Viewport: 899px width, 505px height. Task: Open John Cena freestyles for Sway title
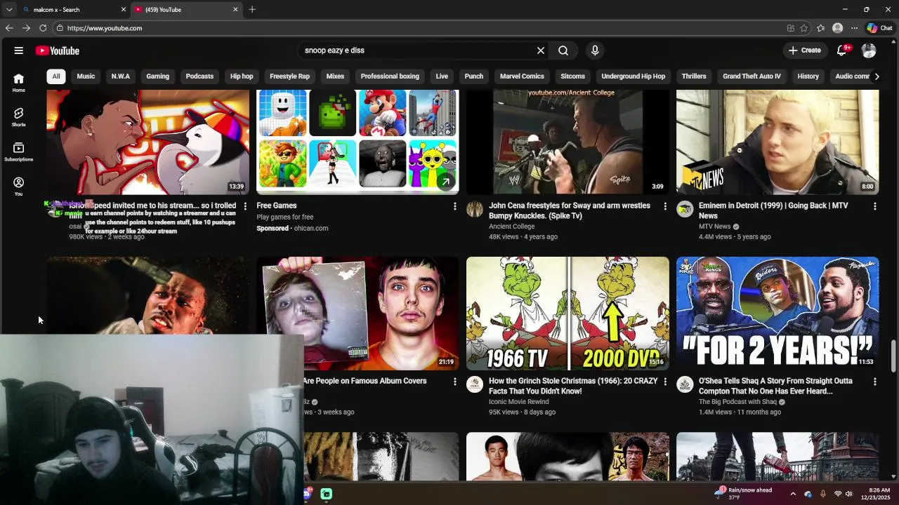pos(570,210)
